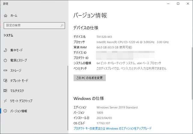Minimize the Settings window

tap(168, 4)
